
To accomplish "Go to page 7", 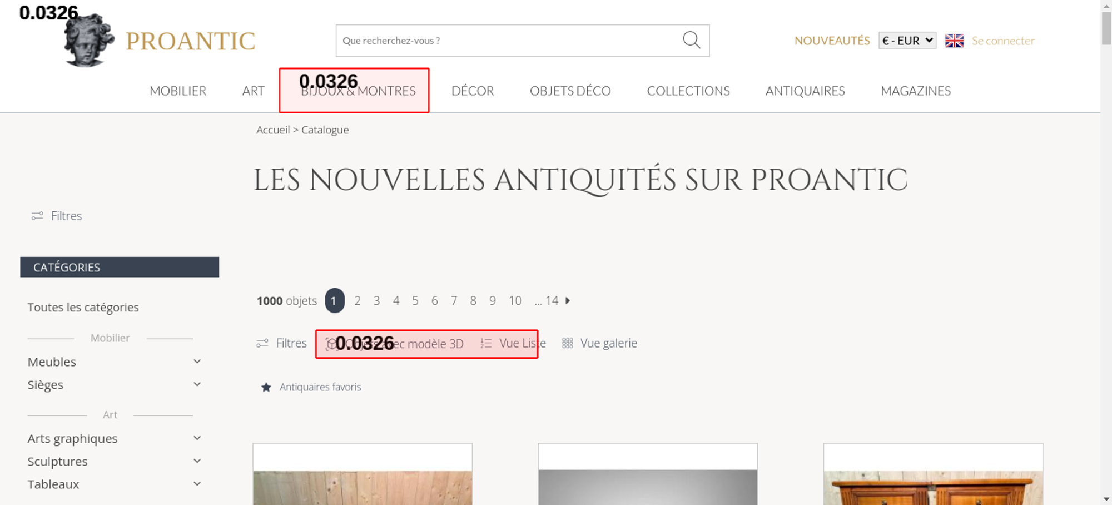I will coord(454,301).
